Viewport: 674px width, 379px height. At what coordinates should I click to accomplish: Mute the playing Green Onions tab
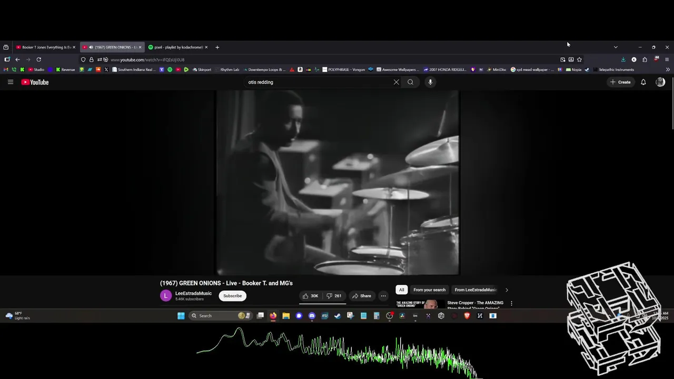point(91,47)
